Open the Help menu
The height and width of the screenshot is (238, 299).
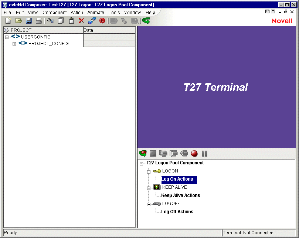tap(150, 13)
